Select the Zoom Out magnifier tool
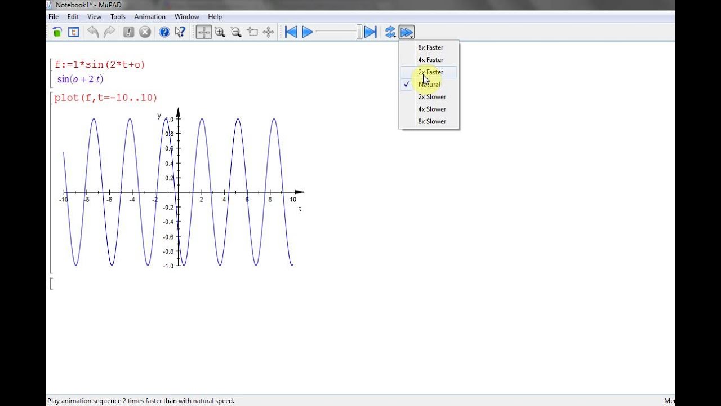Screen dimensions: 721x406 pyautogui.click(x=236, y=32)
